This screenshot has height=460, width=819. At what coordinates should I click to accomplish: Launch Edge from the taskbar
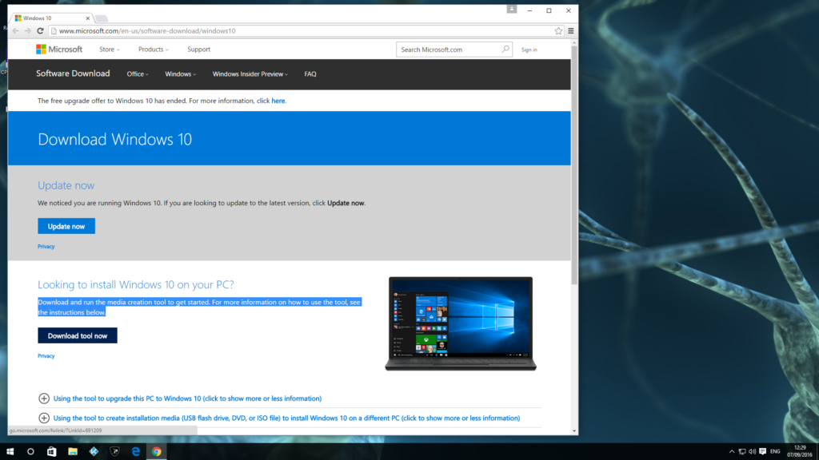click(x=136, y=452)
